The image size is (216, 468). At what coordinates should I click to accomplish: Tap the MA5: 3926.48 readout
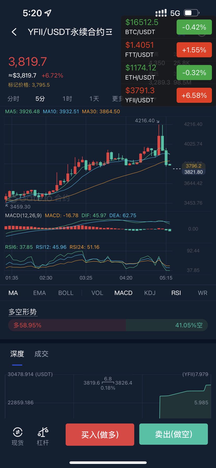coord(22,112)
